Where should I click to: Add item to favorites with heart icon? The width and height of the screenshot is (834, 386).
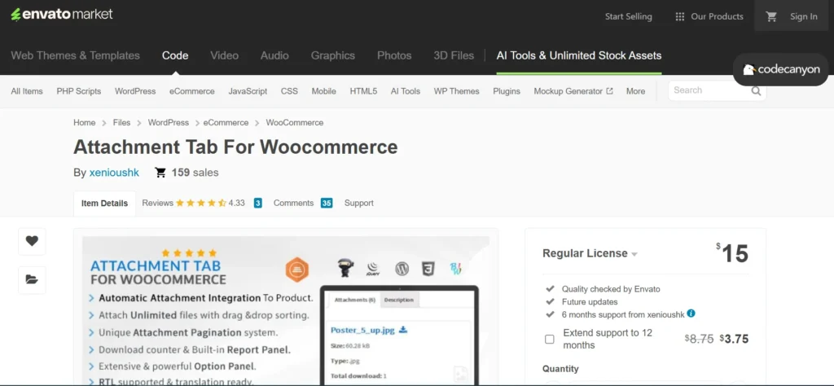click(32, 240)
